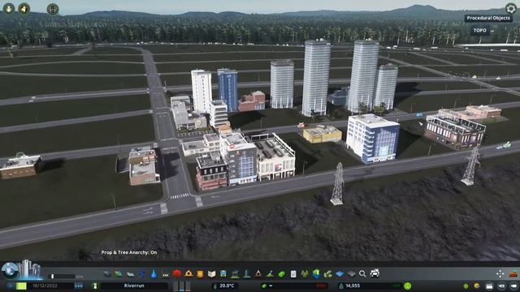520x292 pixels.
Task: Open the Find It magnifier search
Action: point(362,274)
